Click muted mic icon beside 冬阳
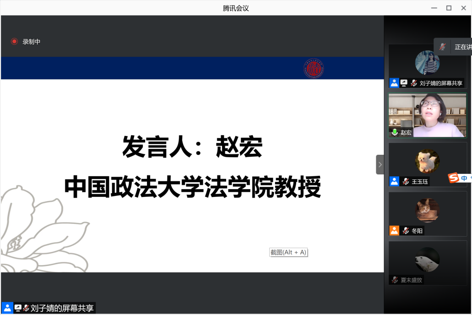Screen dimensions: 472x315 406,231
